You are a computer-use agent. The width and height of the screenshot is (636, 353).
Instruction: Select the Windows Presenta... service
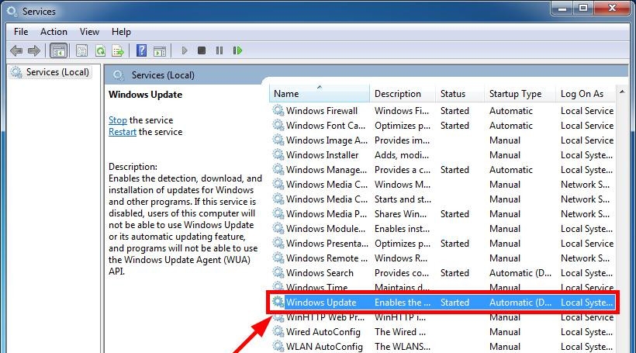coord(327,244)
